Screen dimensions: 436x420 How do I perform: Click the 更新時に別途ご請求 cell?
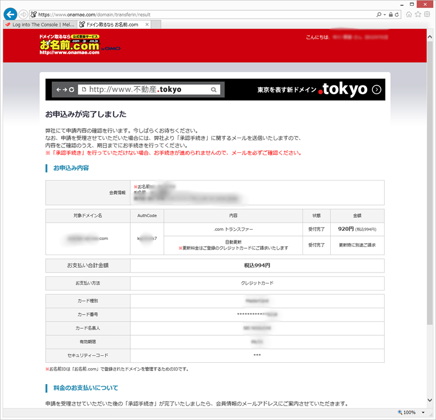coord(358,245)
